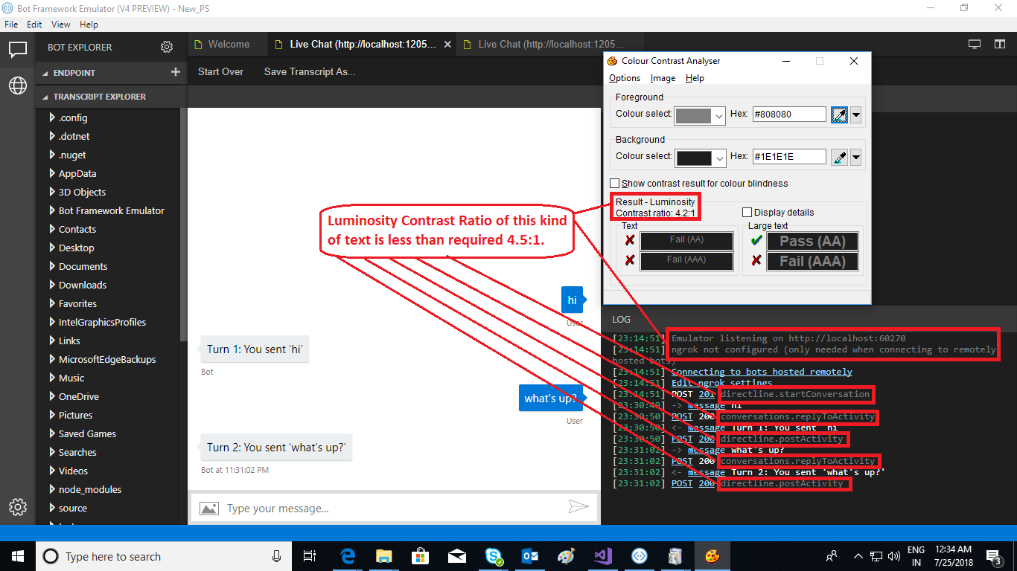Image resolution: width=1017 pixels, height=571 pixels.
Task: Add a new endpoint with the plus icon
Action: pos(174,72)
